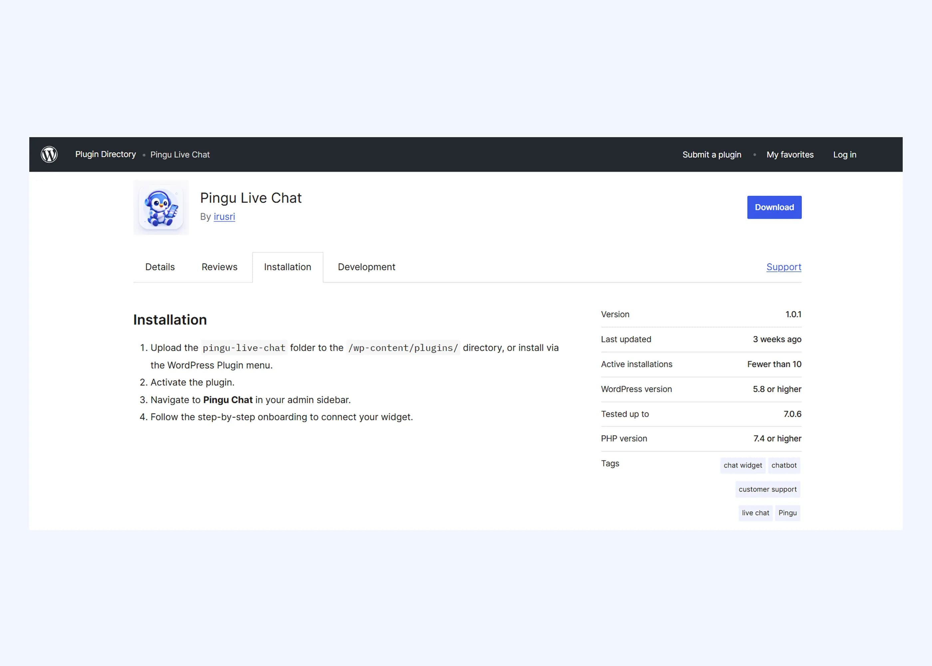Click the 5.8 or higher value
Viewport: 932px width, 666px height.
click(777, 389)
